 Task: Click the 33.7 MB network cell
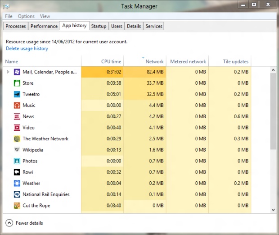tap(145, 83)
